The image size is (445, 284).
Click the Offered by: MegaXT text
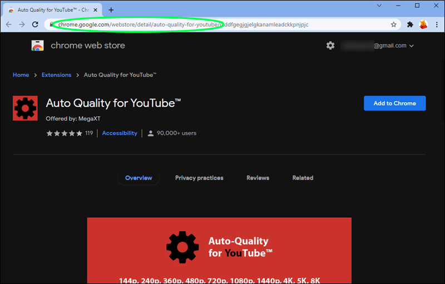[x=73, y=119]
